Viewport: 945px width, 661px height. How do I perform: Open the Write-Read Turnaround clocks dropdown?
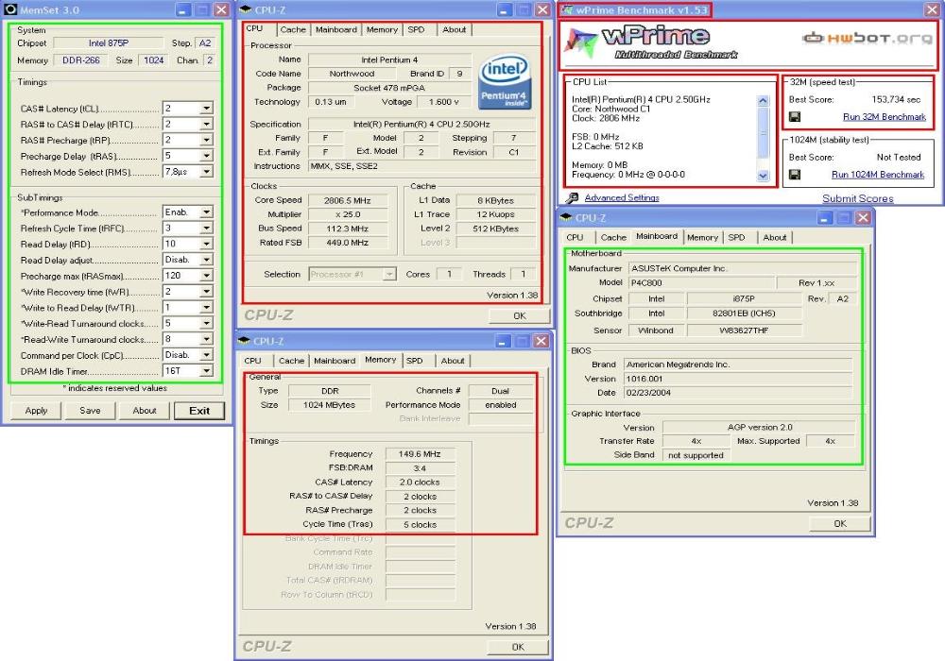tap(206, 323)
